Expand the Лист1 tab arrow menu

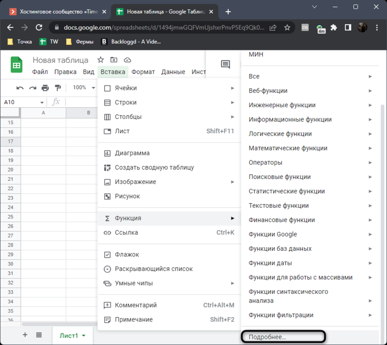pyautogui.click(x=84, y=336)
